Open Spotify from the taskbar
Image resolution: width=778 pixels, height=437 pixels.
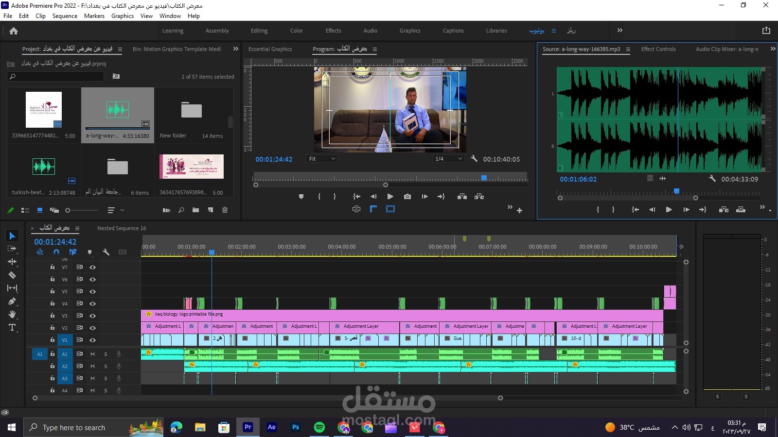[319, 427]
